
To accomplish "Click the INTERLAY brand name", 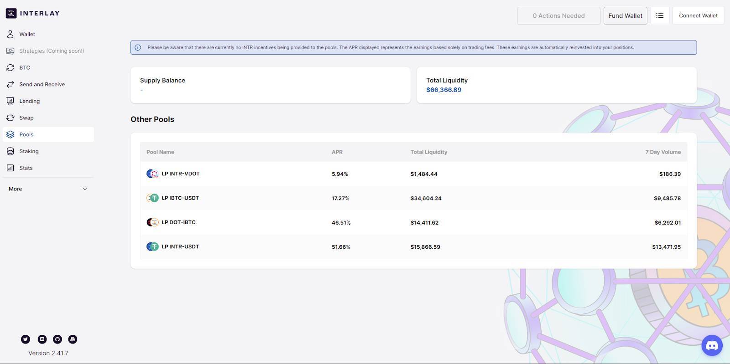I will (40, 13).
